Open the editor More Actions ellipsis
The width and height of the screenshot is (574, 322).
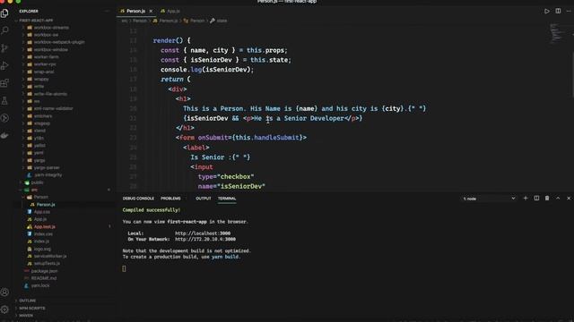(x=569, y=12)
